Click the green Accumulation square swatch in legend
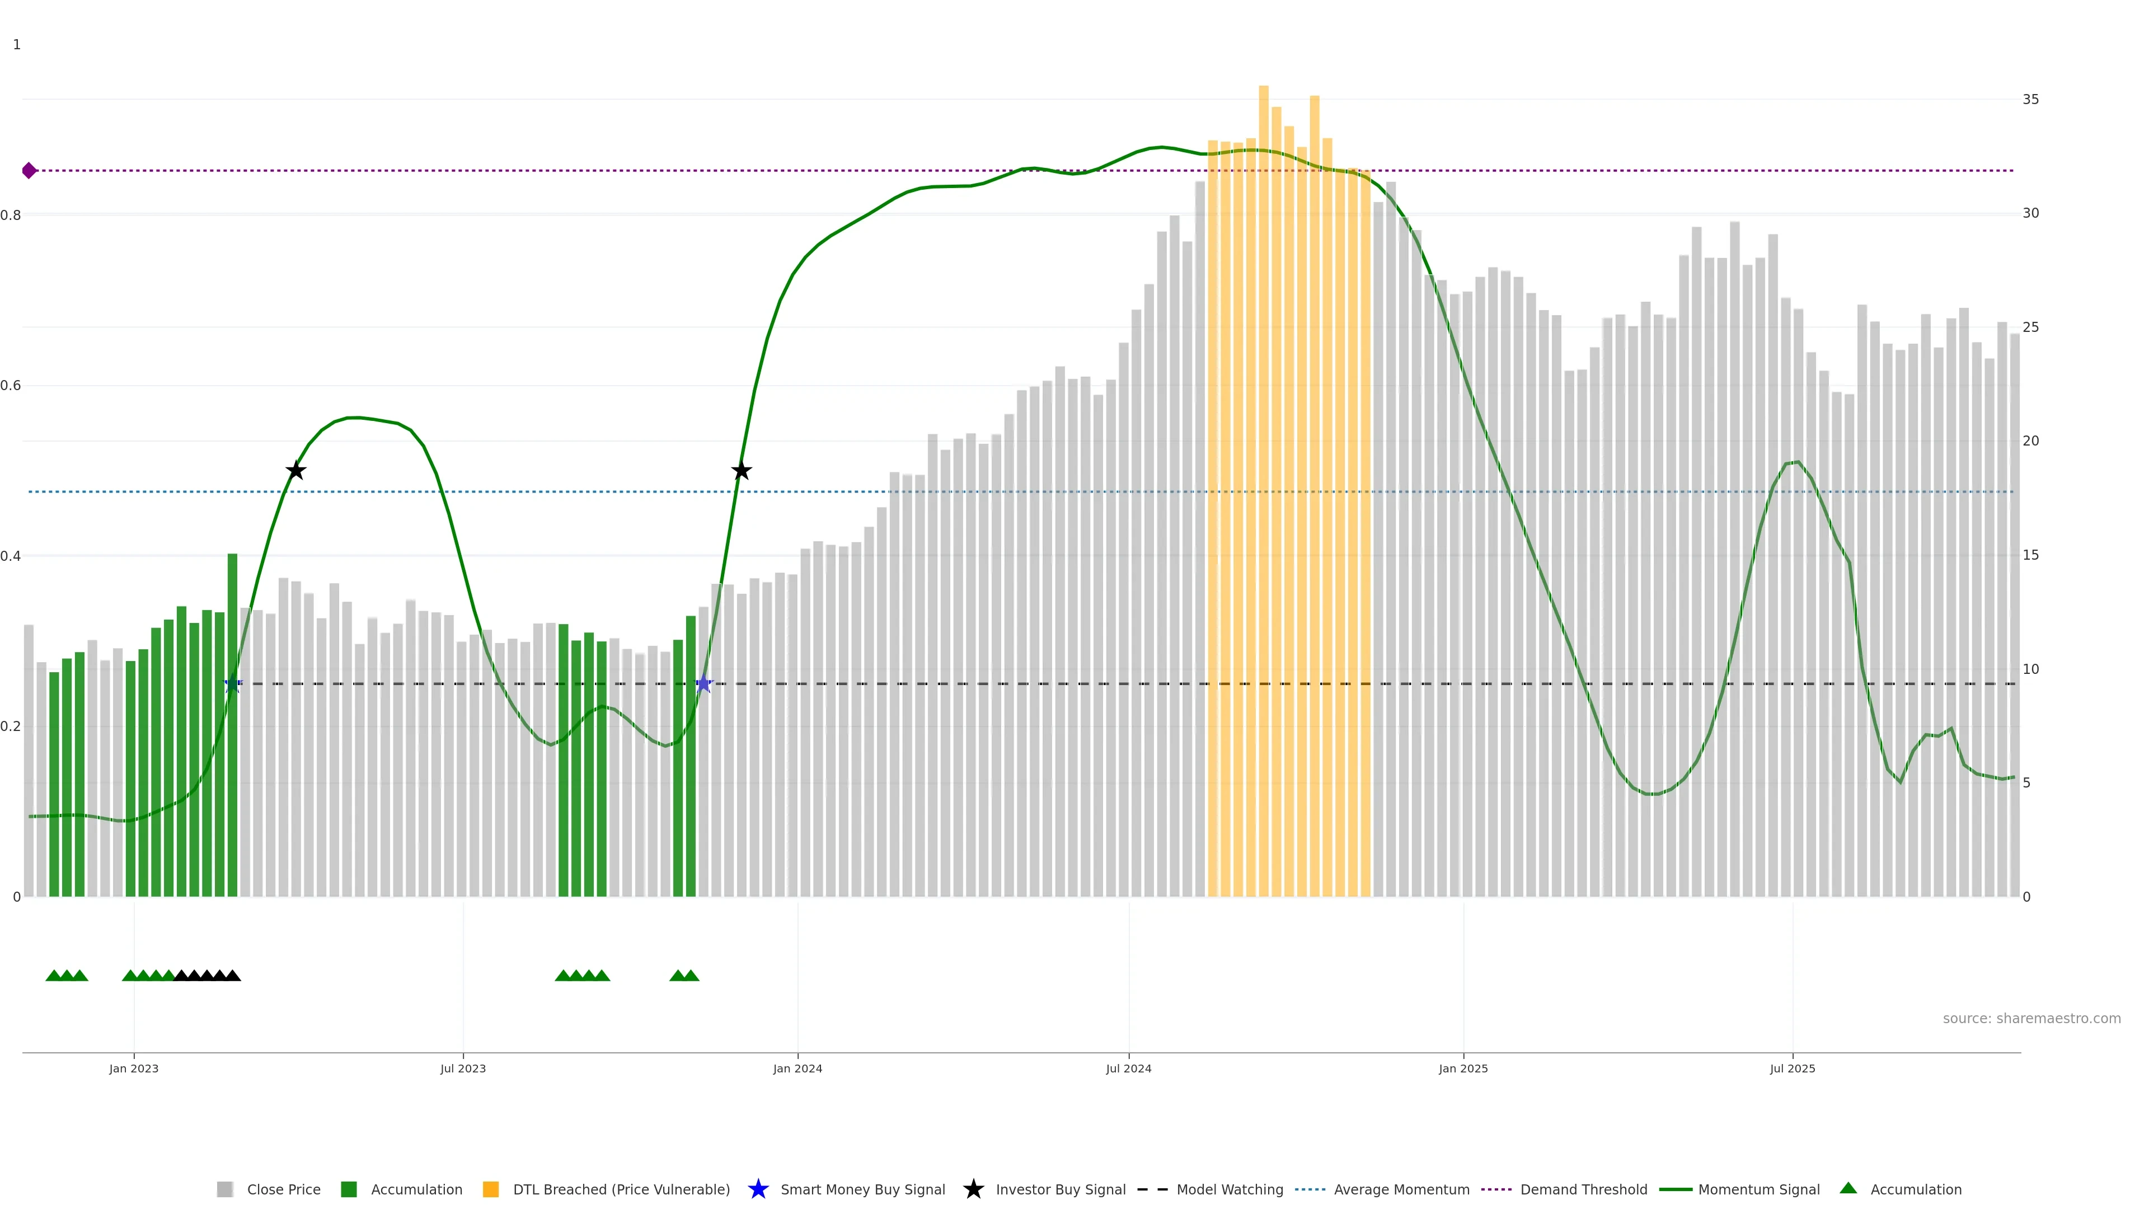This screenshot has width=2149, height=1209. tap(349, 1190)
